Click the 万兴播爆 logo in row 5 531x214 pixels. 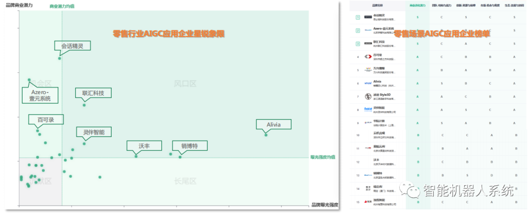coord(368,70)
